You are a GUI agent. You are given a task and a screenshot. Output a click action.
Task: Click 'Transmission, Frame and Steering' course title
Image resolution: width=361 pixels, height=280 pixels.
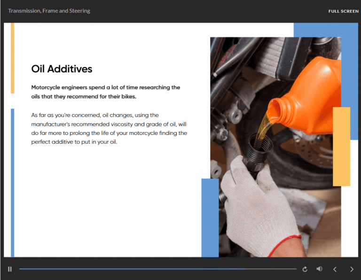pyautogui.click(x=49, y=11)
